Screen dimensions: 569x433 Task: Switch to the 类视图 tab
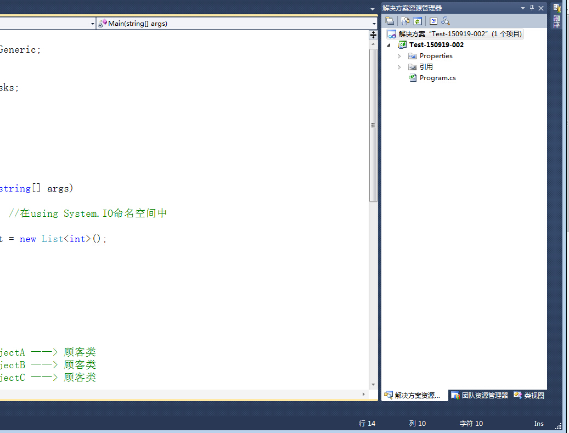point(529,395)
